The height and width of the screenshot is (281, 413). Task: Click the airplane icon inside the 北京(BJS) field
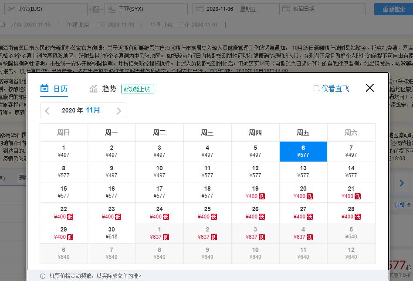10,9
